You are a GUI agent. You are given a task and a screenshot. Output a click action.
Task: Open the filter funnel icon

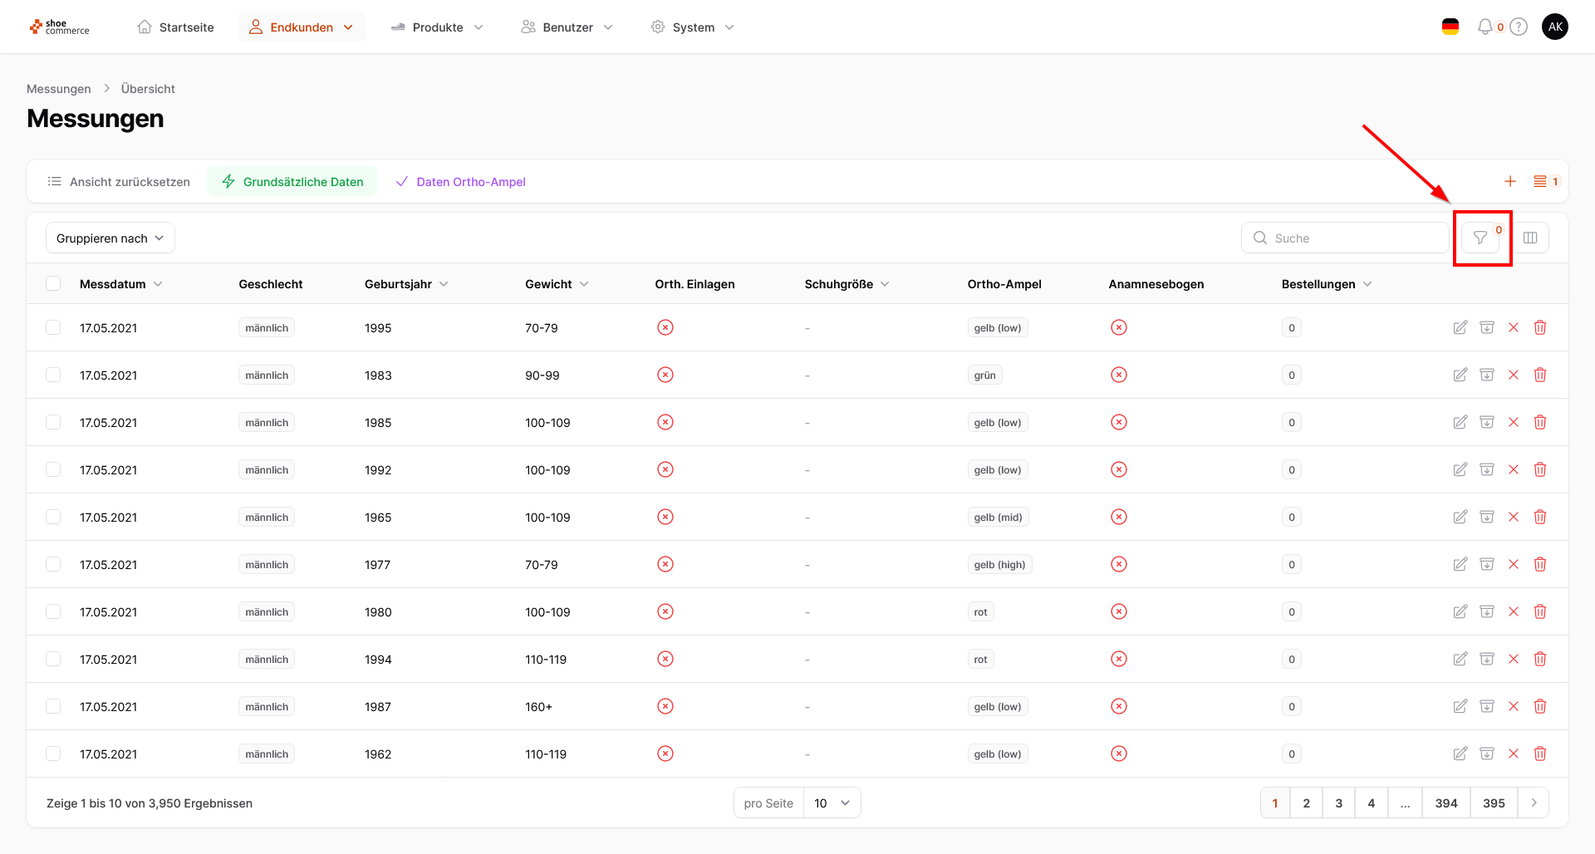1480,238
